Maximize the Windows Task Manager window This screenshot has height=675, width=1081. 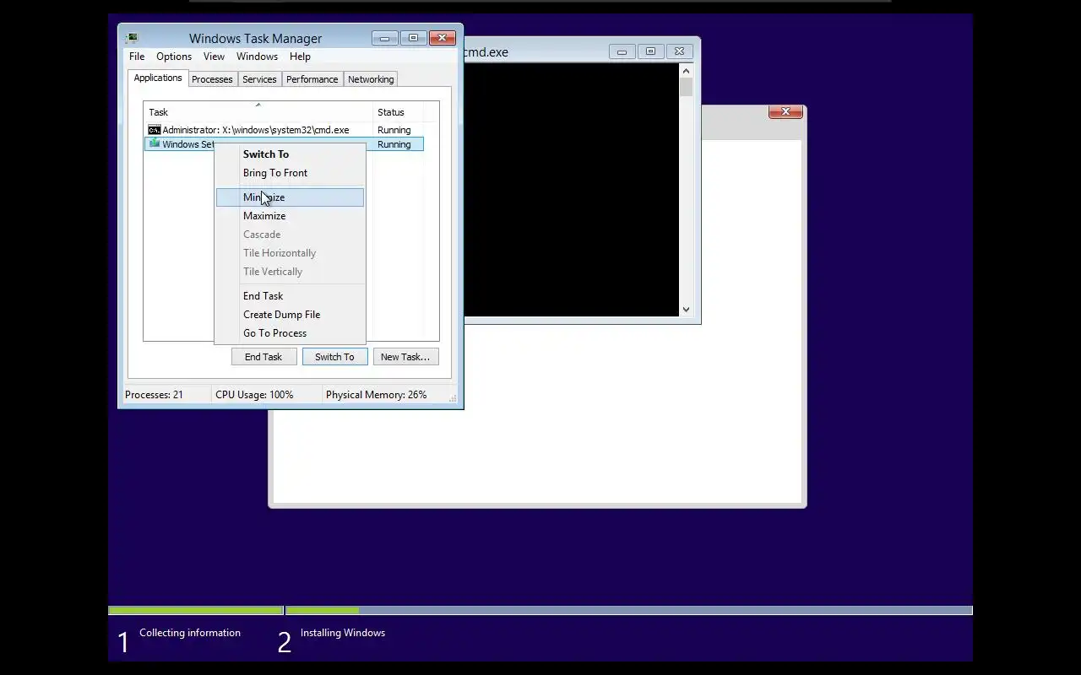pyautogui.click(x=413, y=38)
